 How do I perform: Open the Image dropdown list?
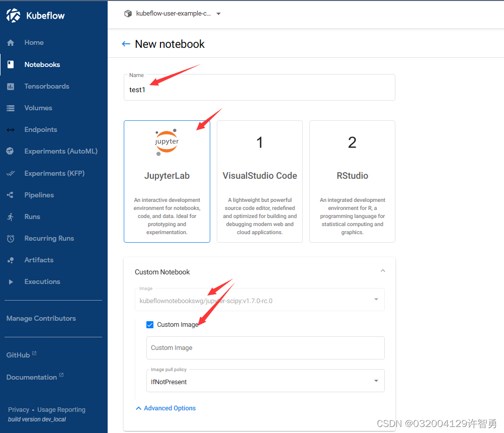[x=260, y=300]
